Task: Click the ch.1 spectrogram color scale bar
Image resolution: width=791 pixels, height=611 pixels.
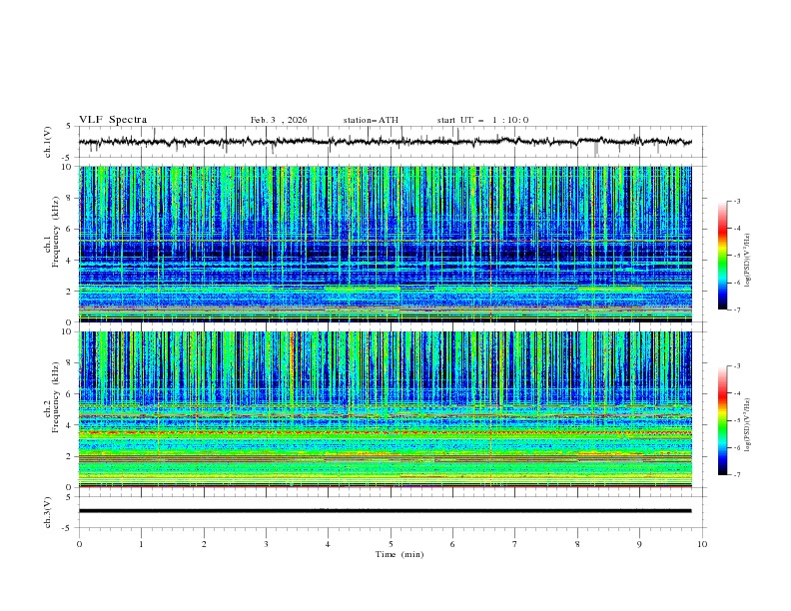Action: (723, 256)
